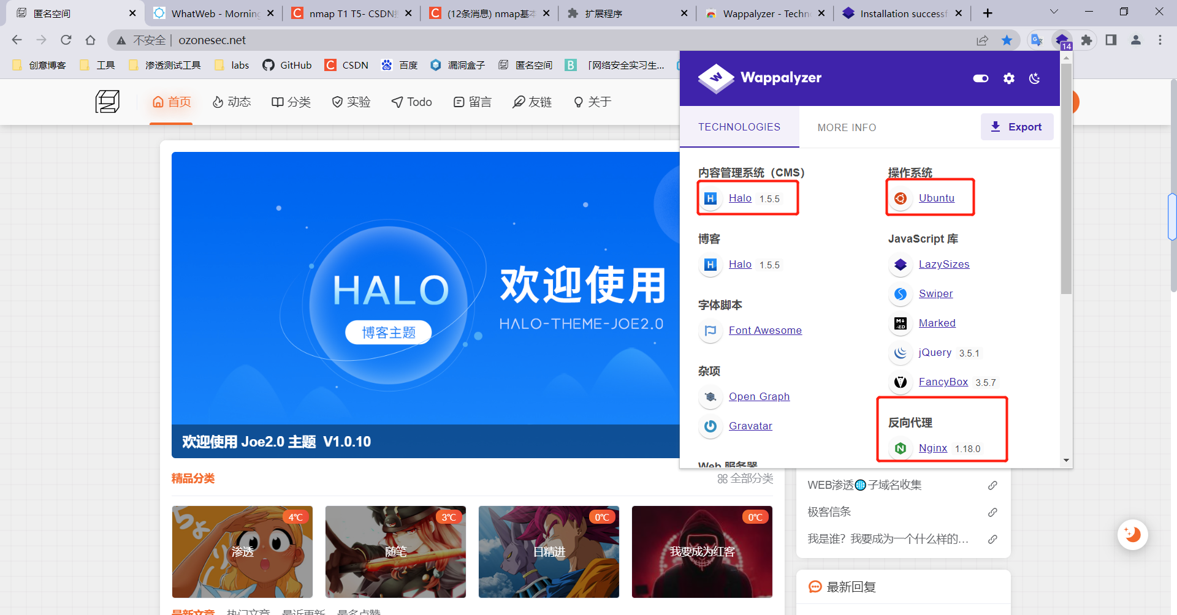Toggle the Wappalyzer enable switch

980,78
